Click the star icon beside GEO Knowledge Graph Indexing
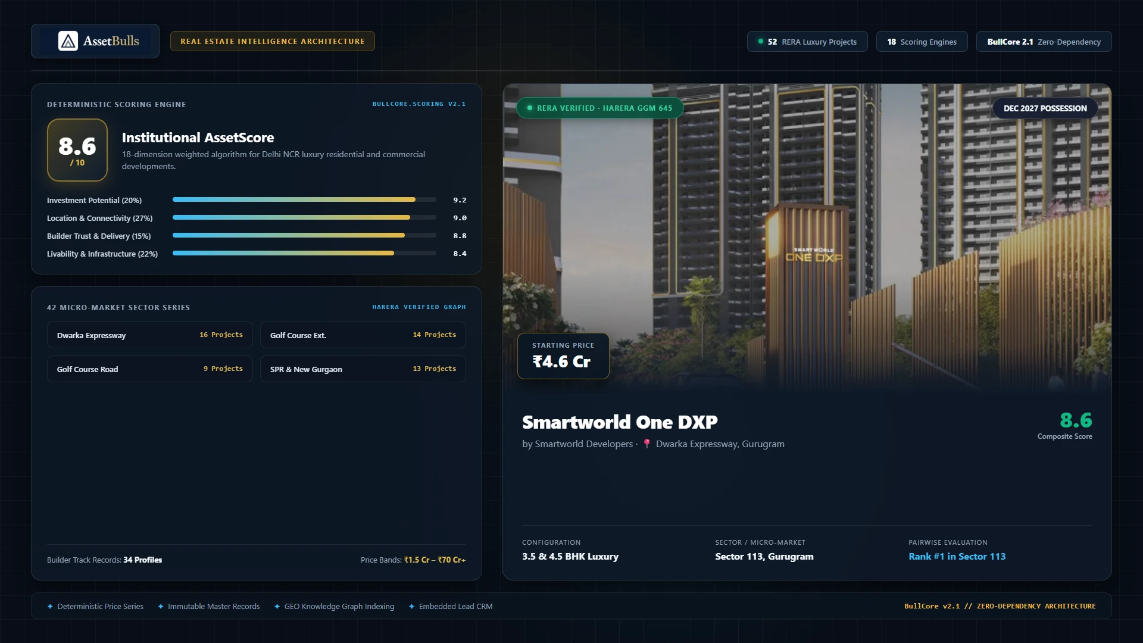Image resolution: width=1143 pixels, height=643 pixels. tap(277, 607)
